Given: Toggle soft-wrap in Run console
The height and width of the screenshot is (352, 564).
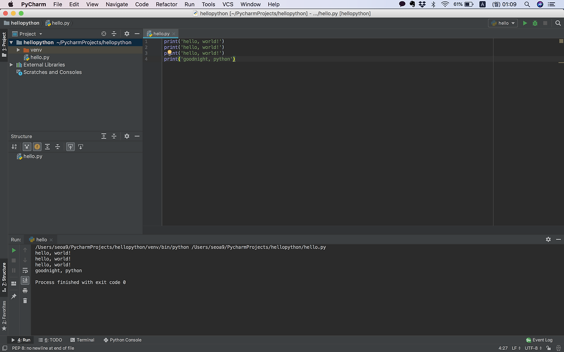Looking at the screenshot, I should (25, 270).
